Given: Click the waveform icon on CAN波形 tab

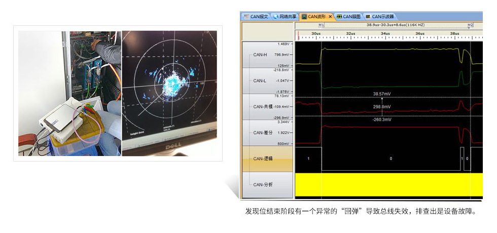Looking at the screenshot, I should (304, 16).
